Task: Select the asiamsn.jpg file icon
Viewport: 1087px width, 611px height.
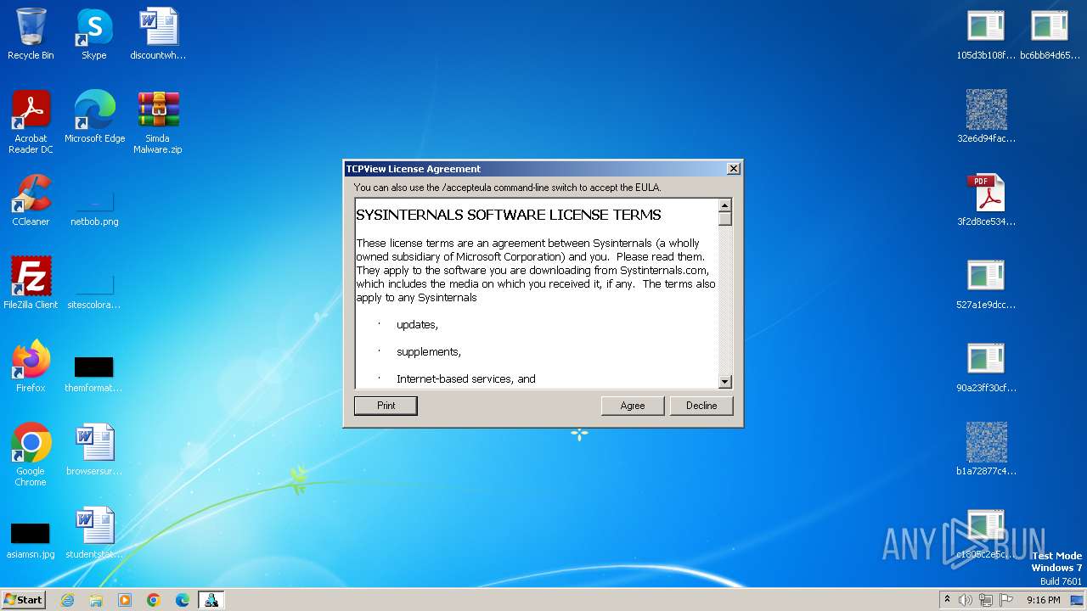Action: (31, 540)
